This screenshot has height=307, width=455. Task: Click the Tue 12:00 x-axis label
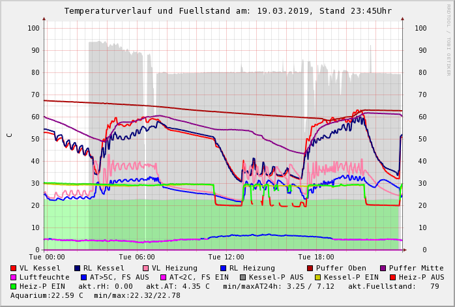point(226,257)
